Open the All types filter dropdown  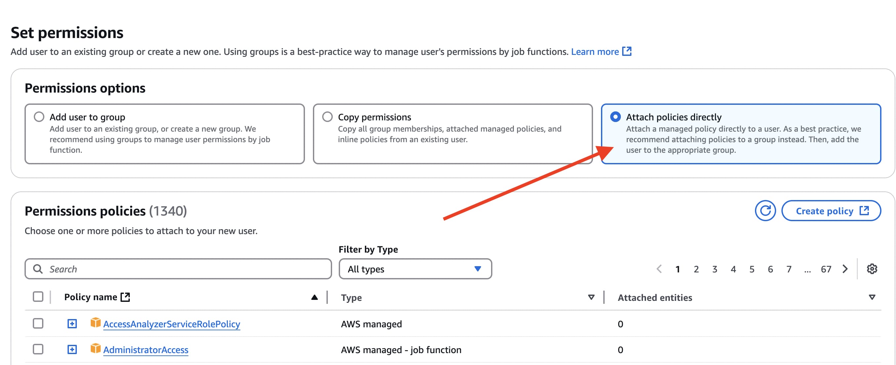(x=415, y=269)
